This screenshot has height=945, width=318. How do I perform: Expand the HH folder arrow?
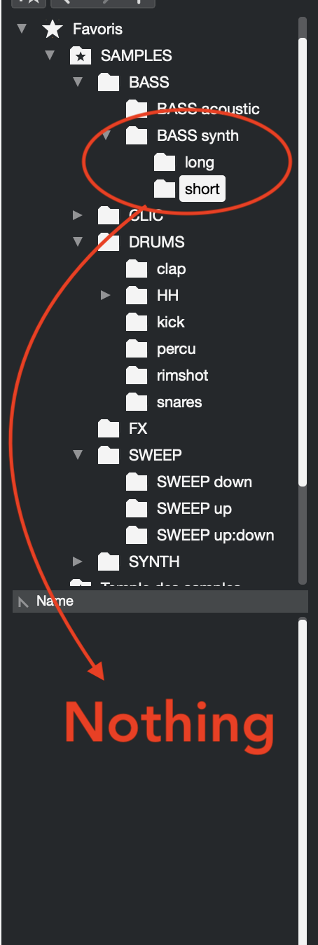coord(106,295)
